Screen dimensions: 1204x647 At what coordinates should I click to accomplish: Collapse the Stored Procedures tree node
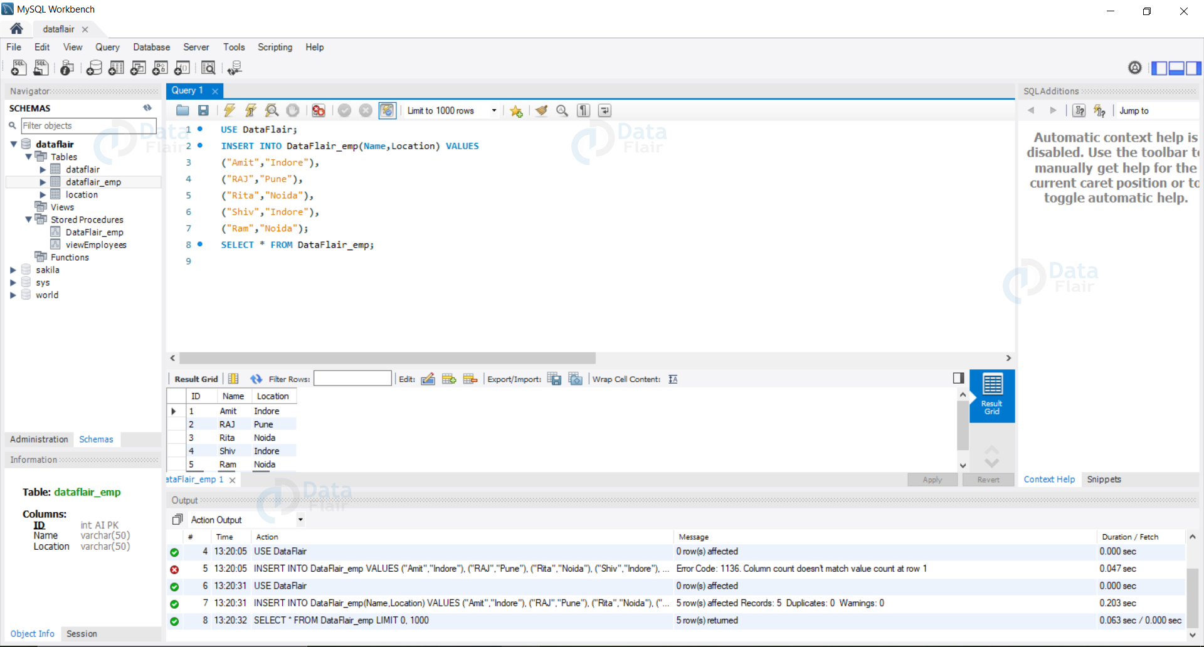pyautogui.click(x=28, y=219)
